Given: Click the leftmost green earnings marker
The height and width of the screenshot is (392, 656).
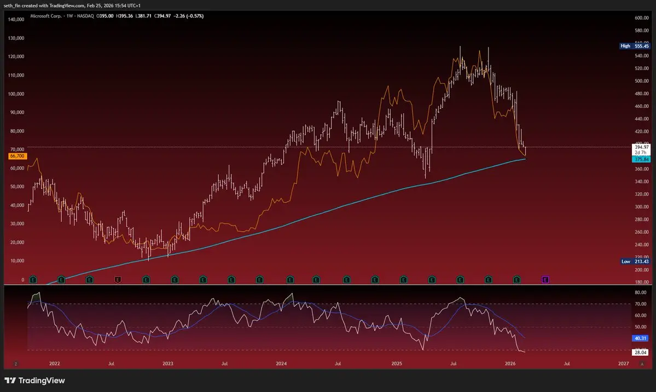Looking at the screenshot, I should 33,280.
